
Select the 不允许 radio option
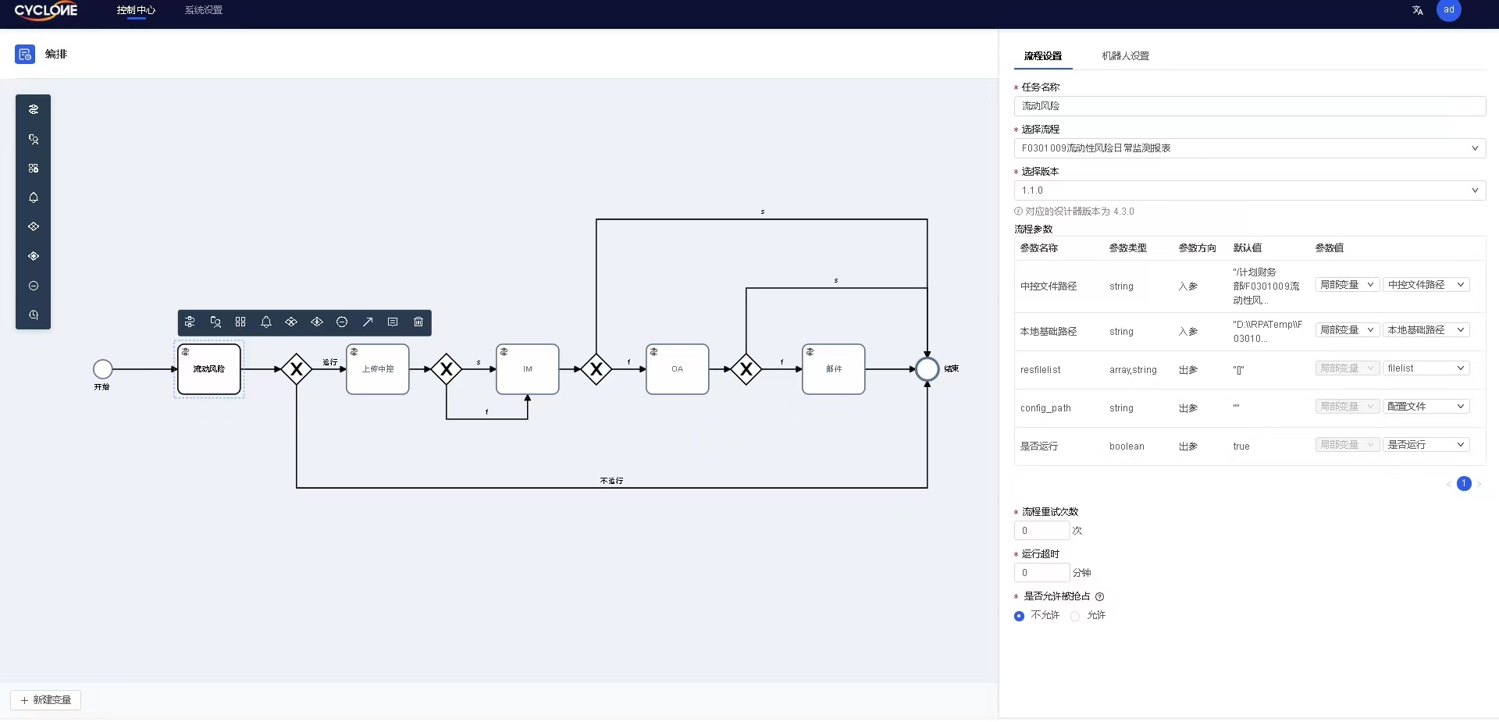tap(1019, 616)
